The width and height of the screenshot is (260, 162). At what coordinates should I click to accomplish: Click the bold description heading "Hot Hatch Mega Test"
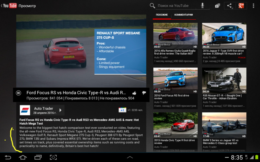tap(79, 122)
